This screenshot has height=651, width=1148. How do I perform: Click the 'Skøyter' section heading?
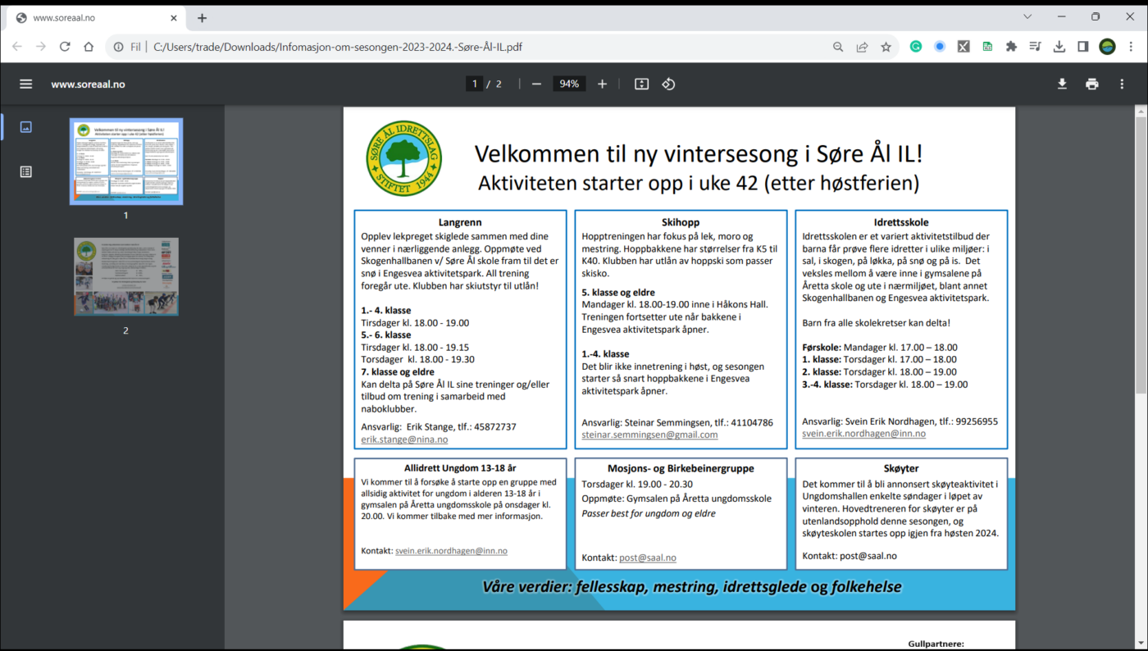pos(900,468)
